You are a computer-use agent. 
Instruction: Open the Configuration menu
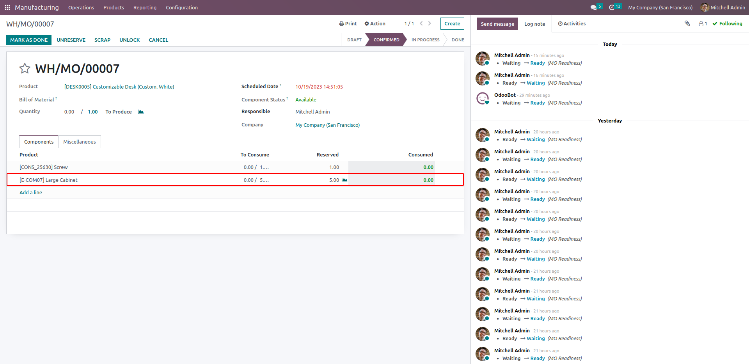(x=182, y=7)
